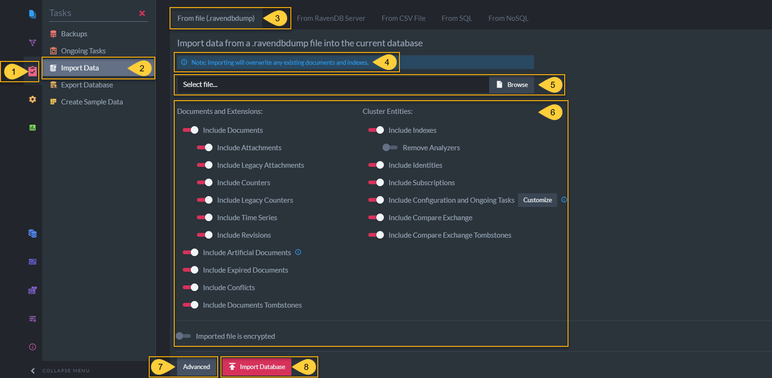Click the Select file input field
This screenshot has height=378, width=772.
point(333,85)
